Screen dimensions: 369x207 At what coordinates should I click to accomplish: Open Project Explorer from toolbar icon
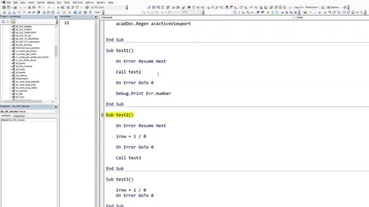(68, 7)
